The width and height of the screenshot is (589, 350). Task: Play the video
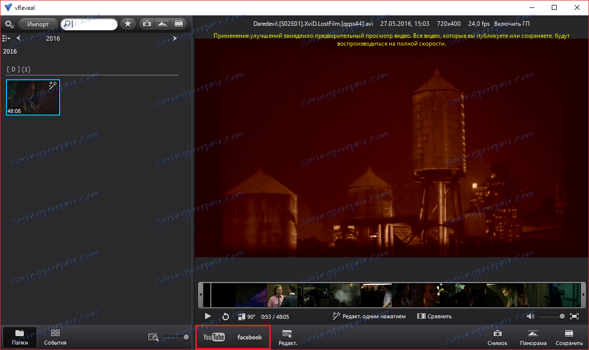click(208, 316)
